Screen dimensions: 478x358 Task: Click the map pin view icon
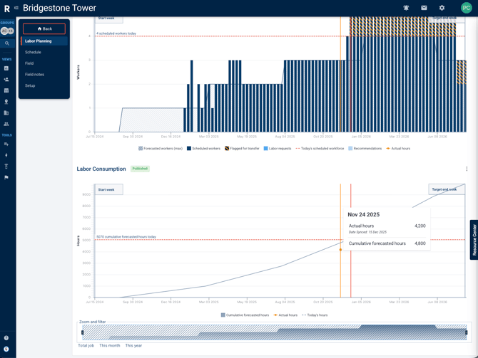[x=6, y=102]
